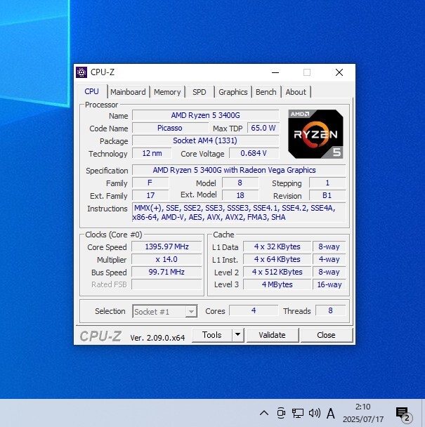Click the Stepping value '1'
Viewport: 425px width, 427px height.
(x=327, y=183)
